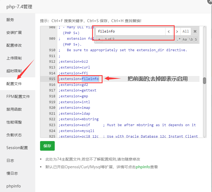Click the fileinfo search input field
The image size is (212, 192).
point(131,31)
